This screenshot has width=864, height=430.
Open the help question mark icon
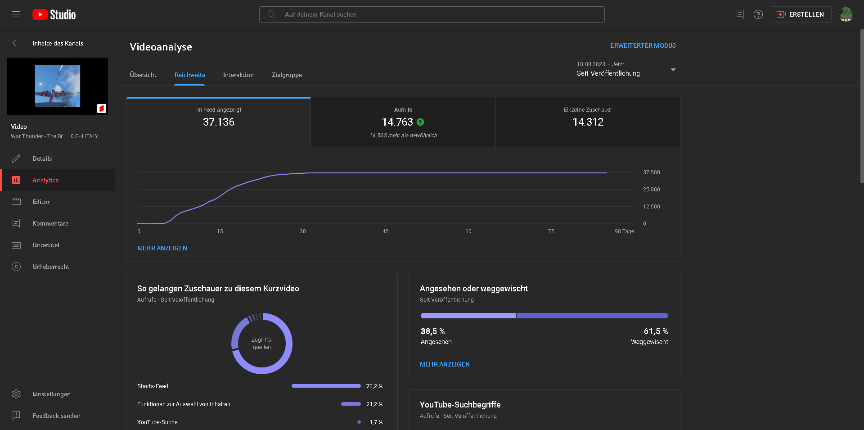point(758,14)
